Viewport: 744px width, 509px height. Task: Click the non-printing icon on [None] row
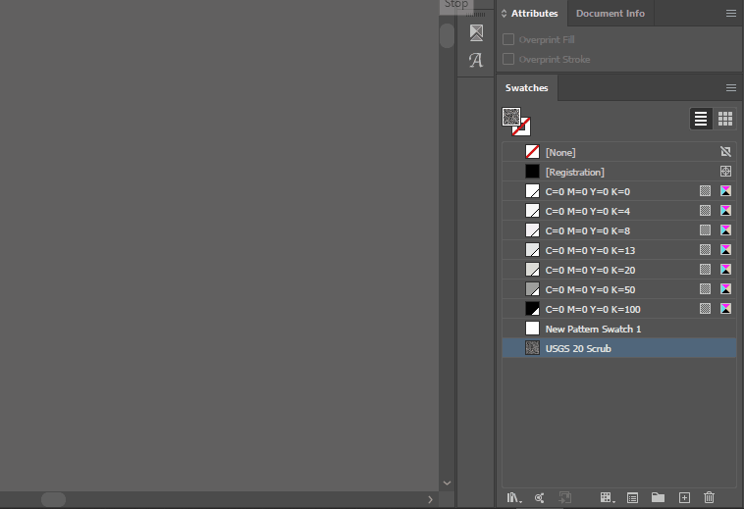click(x=725, y=152)
